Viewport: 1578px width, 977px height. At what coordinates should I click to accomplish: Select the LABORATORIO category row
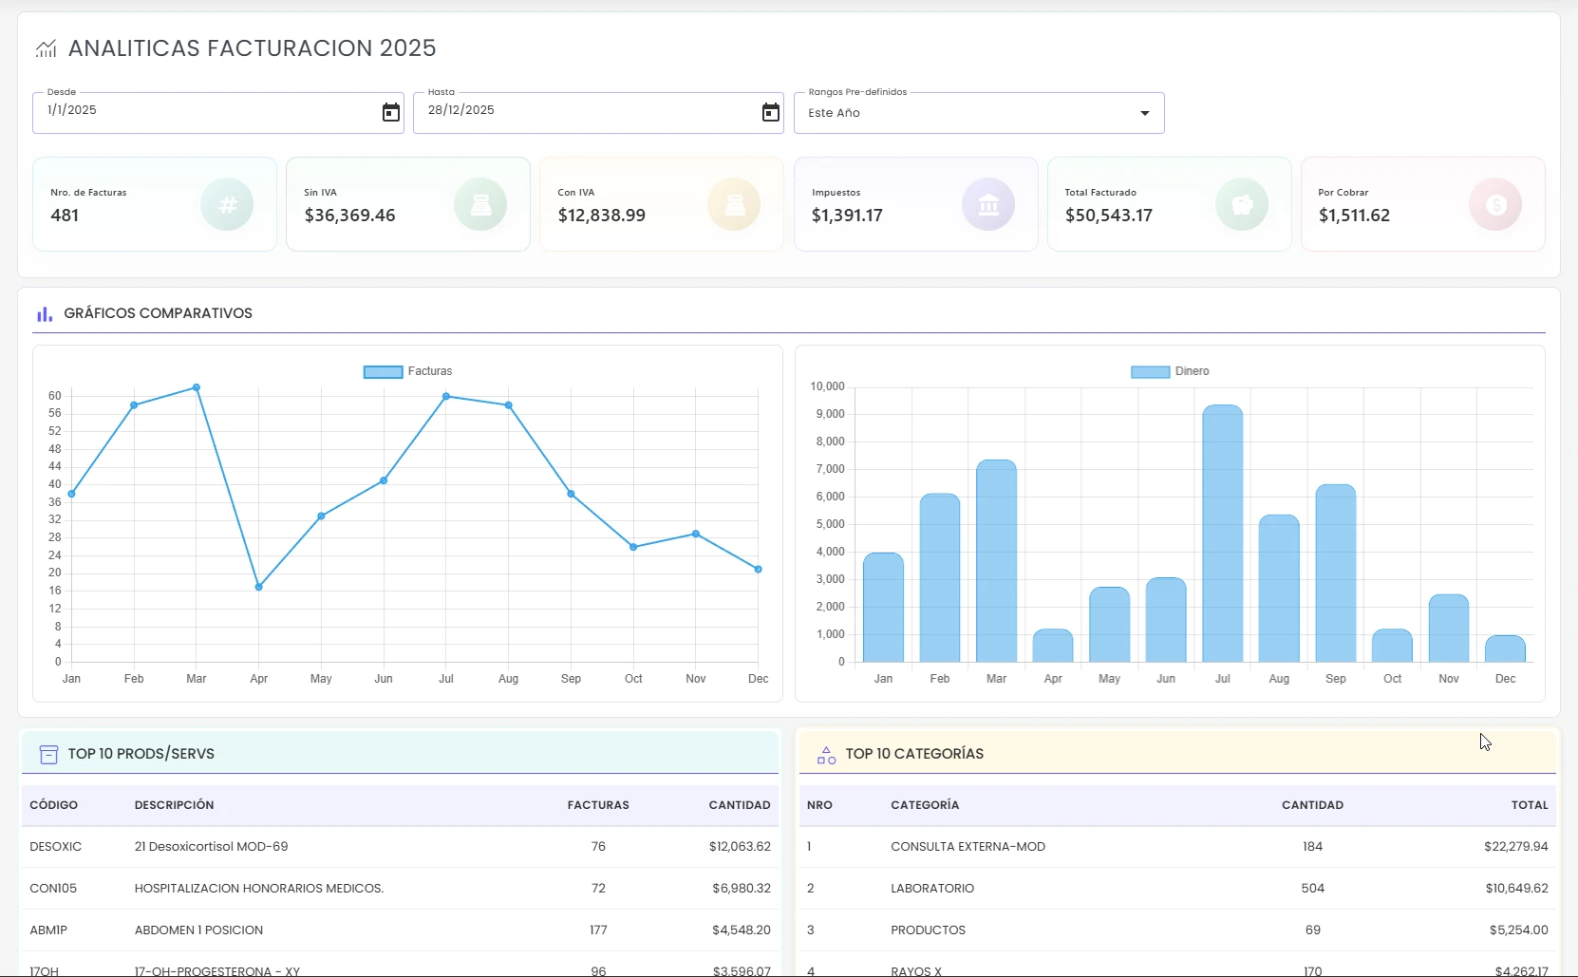[x=1177, y=889]
